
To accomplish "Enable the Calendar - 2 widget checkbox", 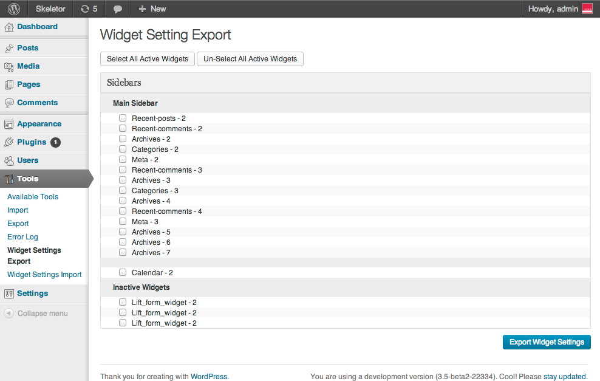I will (123, 272).
